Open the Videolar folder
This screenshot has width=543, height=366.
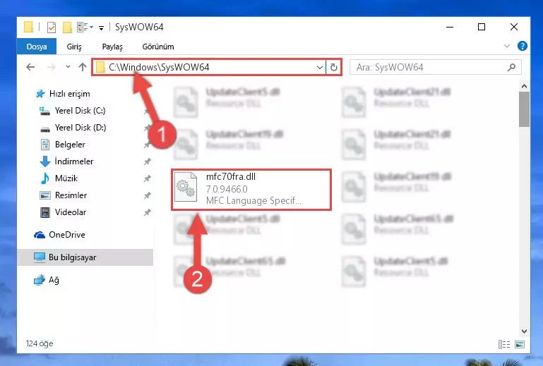pyautogui.click(x=71, y=212)
